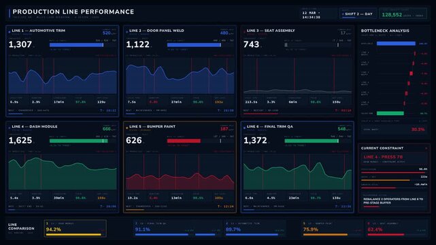Click the Line 5 red rate progress bar
Screen dimensions: 436x245
pyautogui.click(x=184, y=141)
